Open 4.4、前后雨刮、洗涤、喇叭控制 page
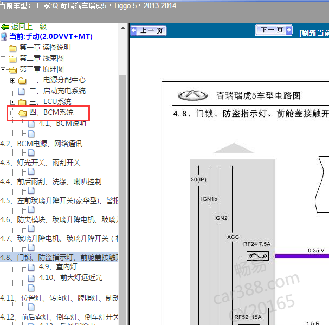Viewport: 329px width, 325px height. 51,181
